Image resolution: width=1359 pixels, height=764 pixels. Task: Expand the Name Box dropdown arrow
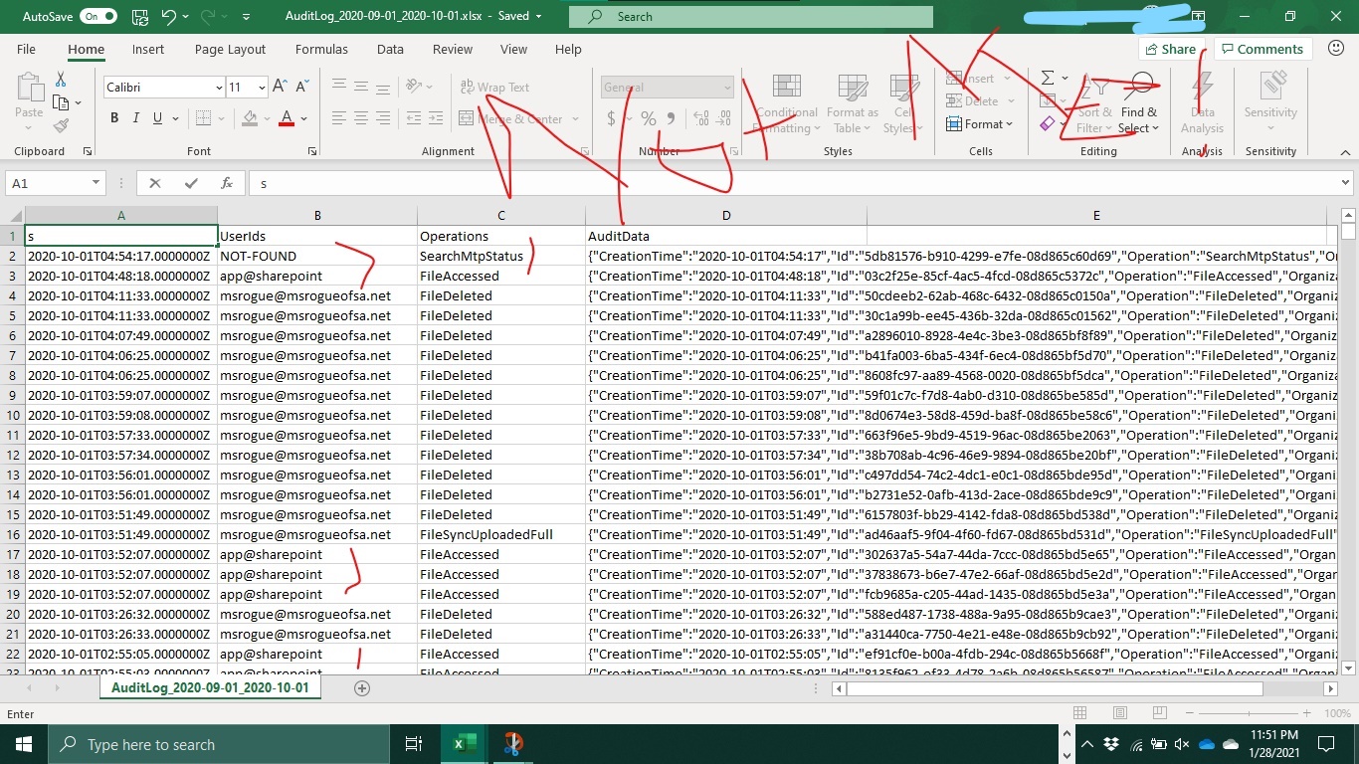pos(97,183)
